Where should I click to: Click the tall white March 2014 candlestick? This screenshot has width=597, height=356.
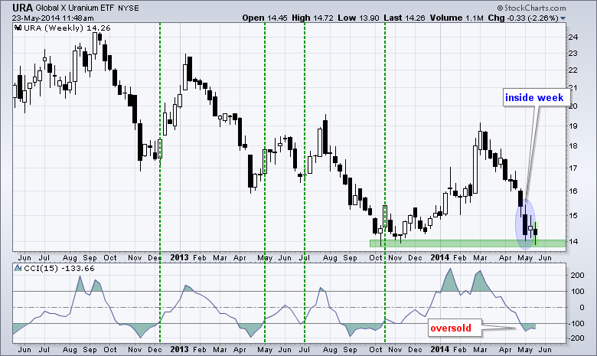tap(475, 170)
